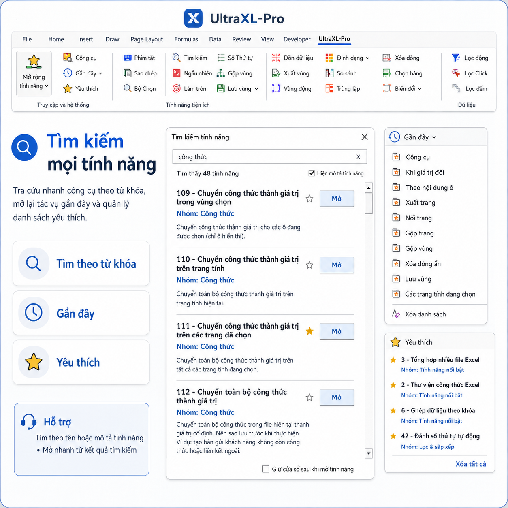Select the Làm tròn target icon

[x=176, y=88]
